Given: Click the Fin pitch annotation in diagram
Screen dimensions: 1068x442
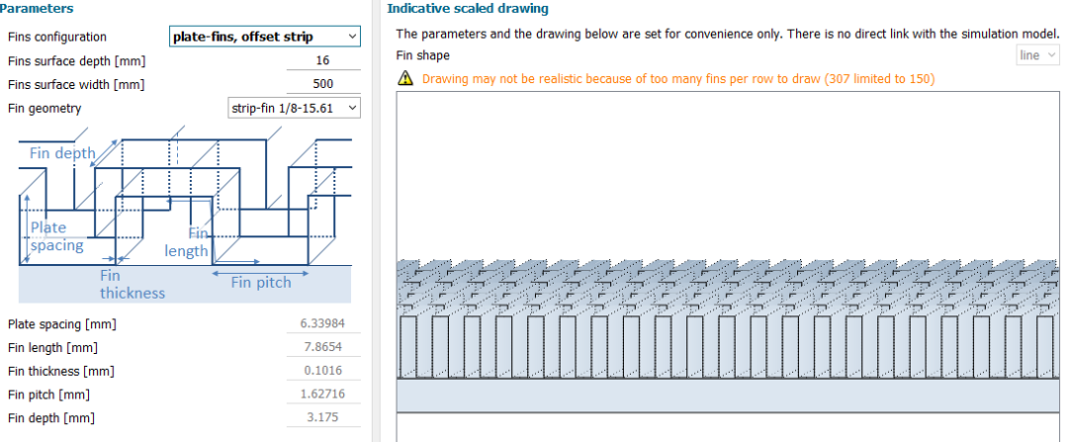Looking at the screenshot, I should tap(261, 282).
